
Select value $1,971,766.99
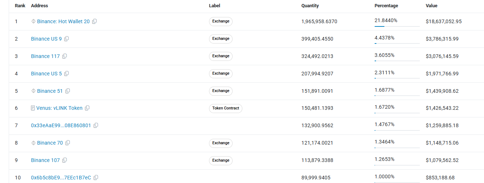(442, 74)
